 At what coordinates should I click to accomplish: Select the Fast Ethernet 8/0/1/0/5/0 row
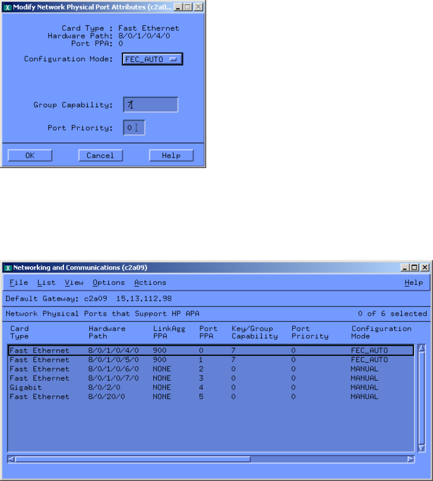tap(211, 359)
